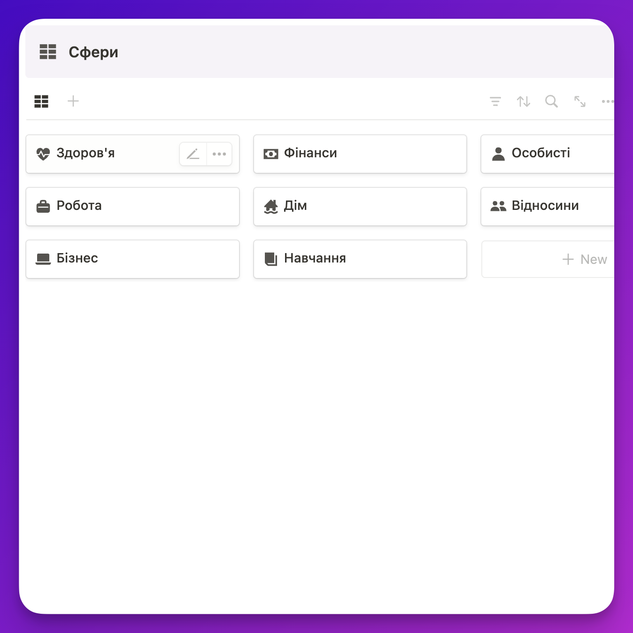Select the gallery view tab icon
Screen dimensions: 633x633
(x=41, y=101)
